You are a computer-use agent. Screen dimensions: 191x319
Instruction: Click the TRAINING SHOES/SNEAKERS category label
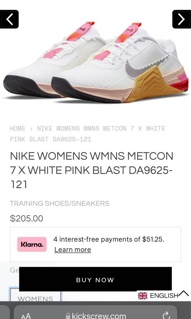point(60,203)
